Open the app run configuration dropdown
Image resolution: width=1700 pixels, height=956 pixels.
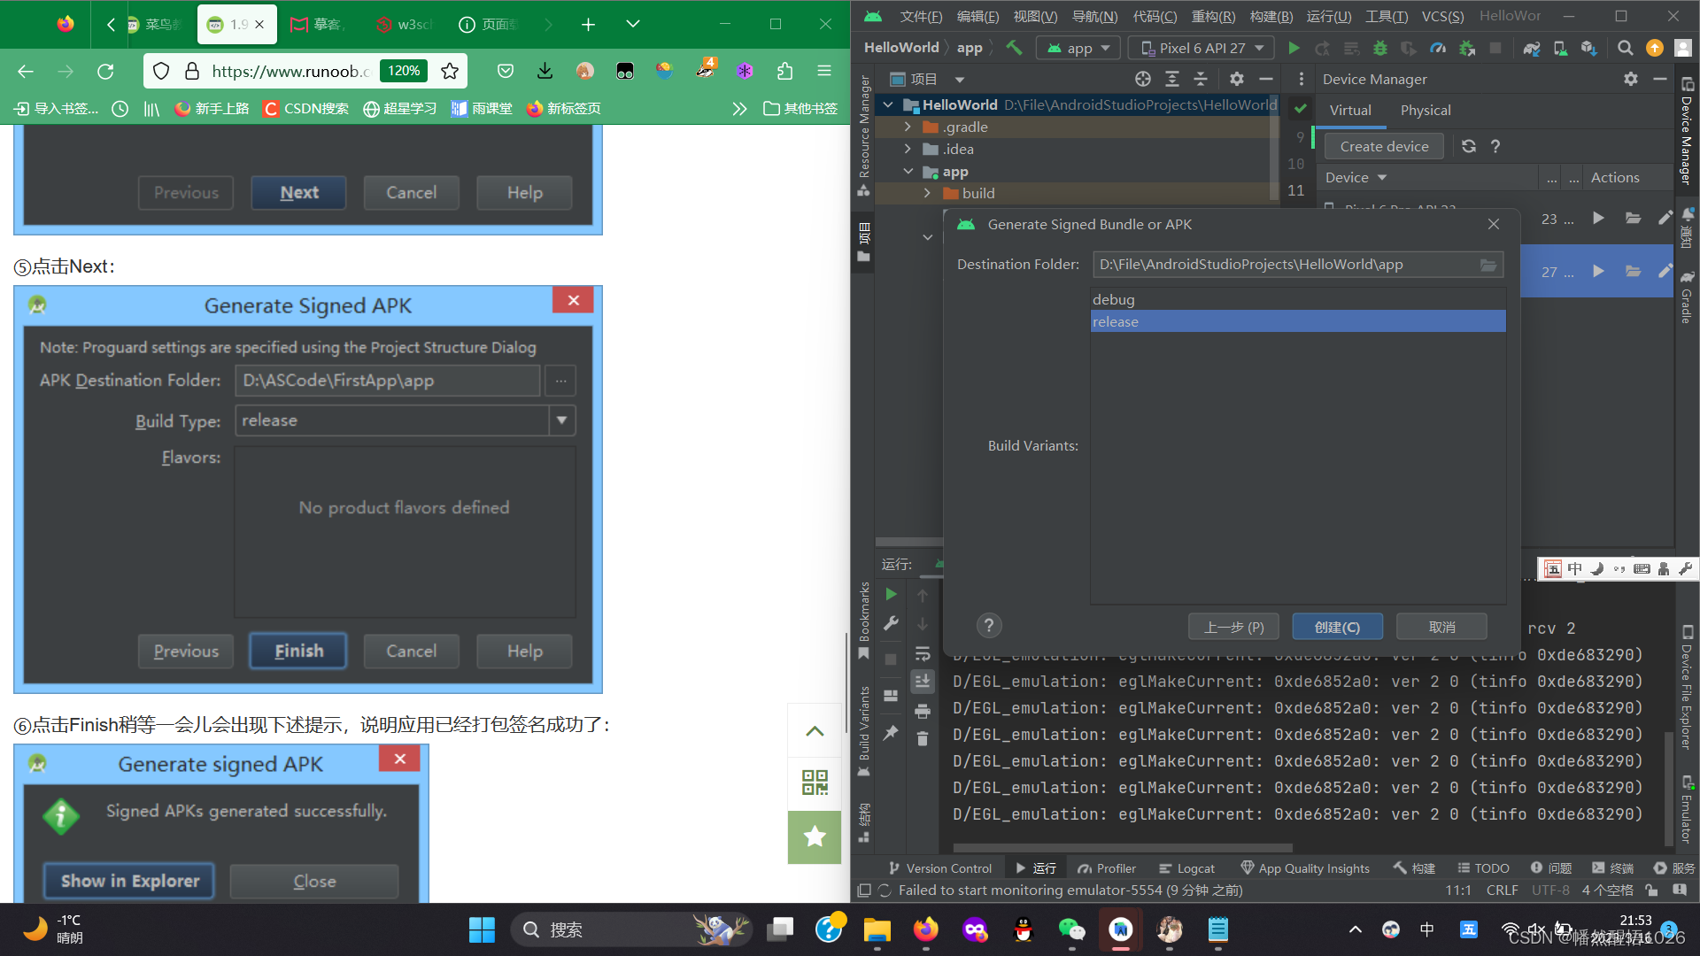(x=1079, y=48)
